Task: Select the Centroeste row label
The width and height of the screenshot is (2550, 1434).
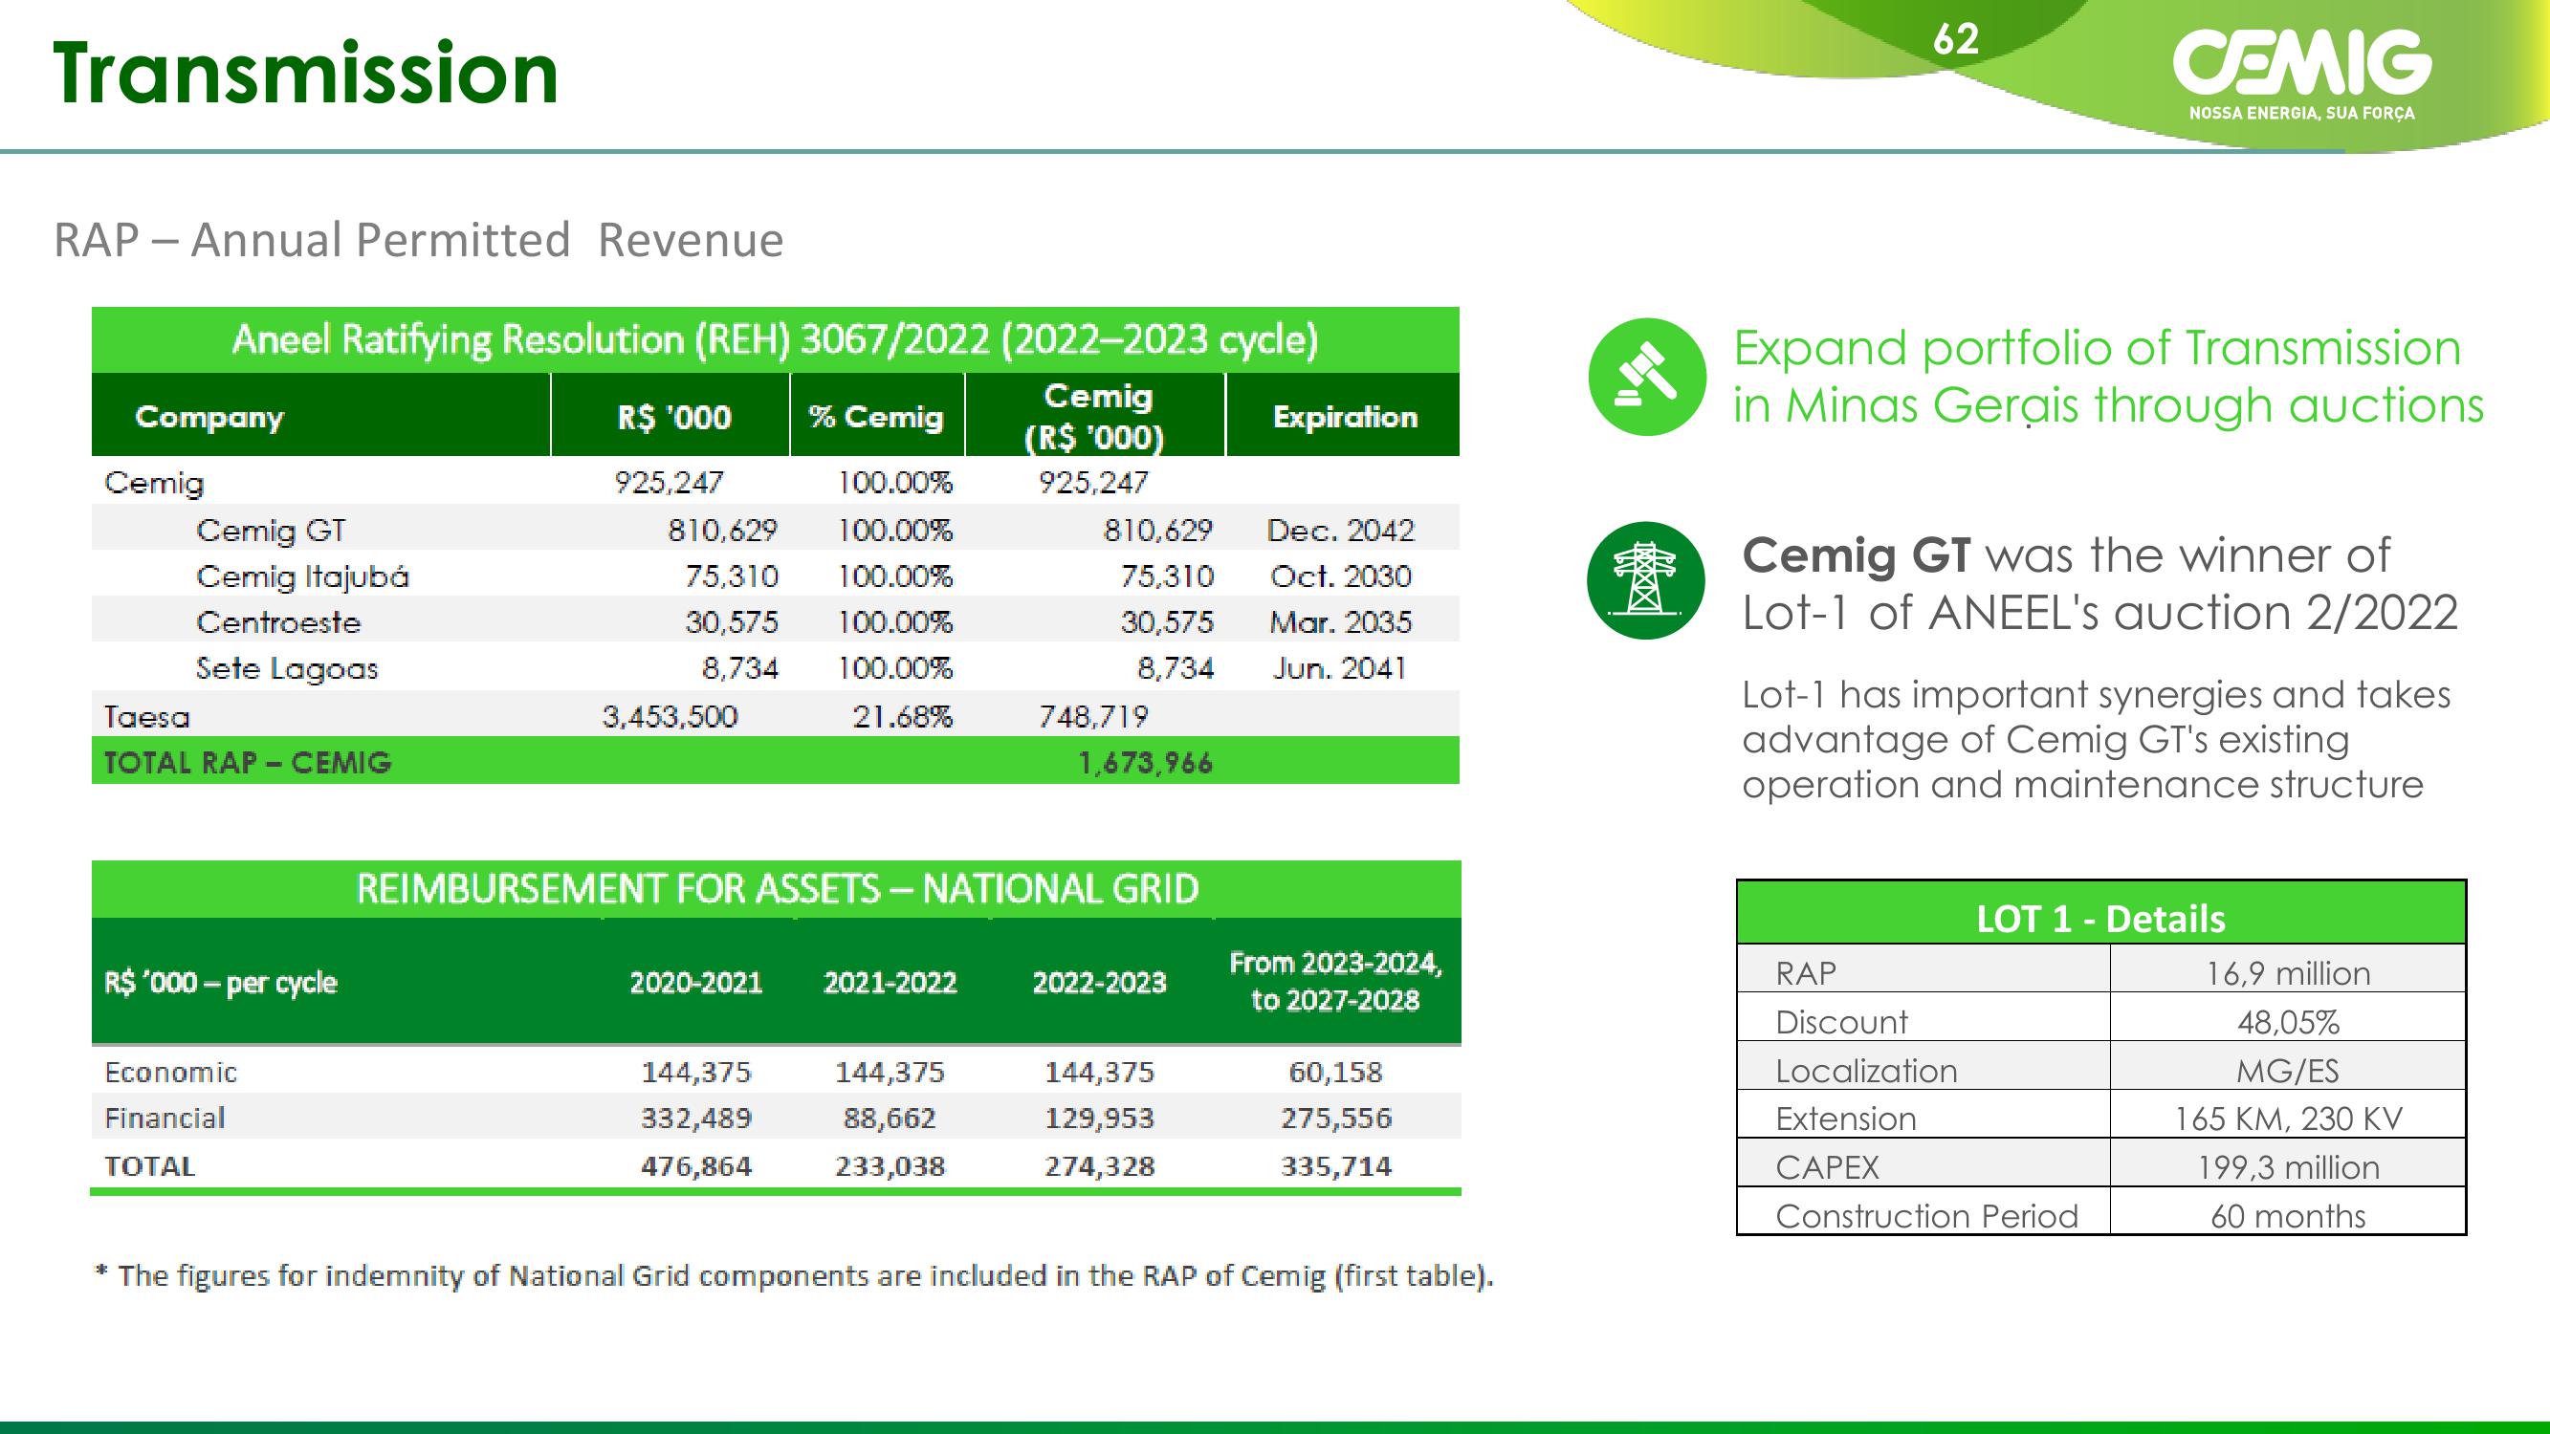Action: coord(278,622)
